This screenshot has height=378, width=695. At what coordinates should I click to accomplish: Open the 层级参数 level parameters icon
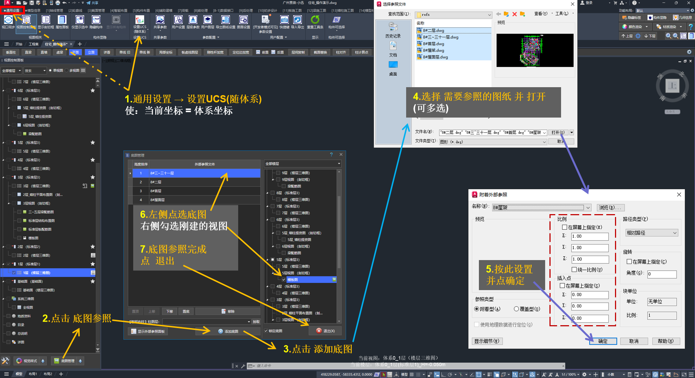click(193, 22)
